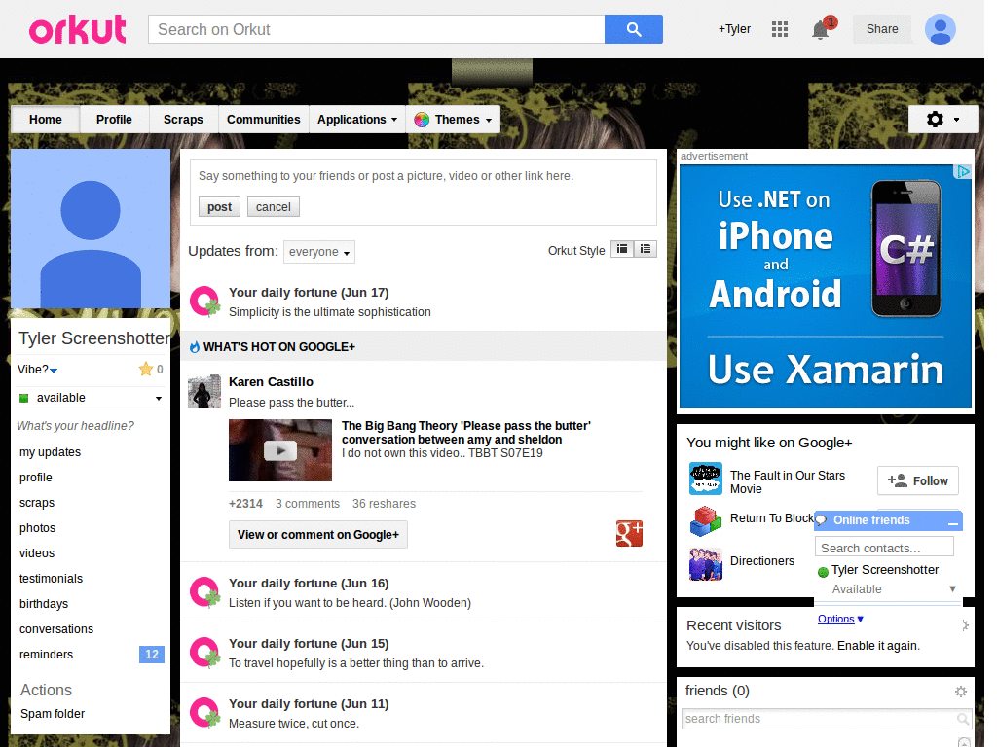
Task: Click the Orkut logo
Action: pos(77,30)
